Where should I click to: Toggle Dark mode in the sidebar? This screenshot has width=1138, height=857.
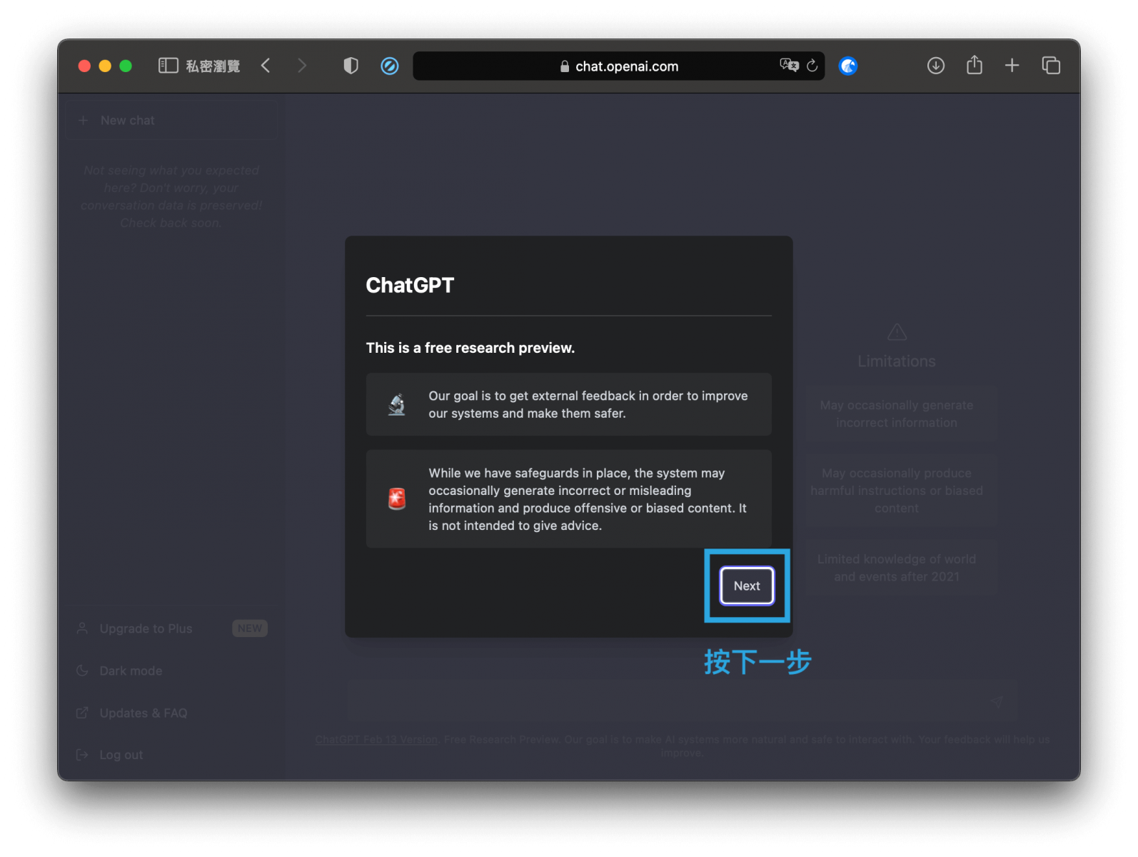click(x=172, y=671)
